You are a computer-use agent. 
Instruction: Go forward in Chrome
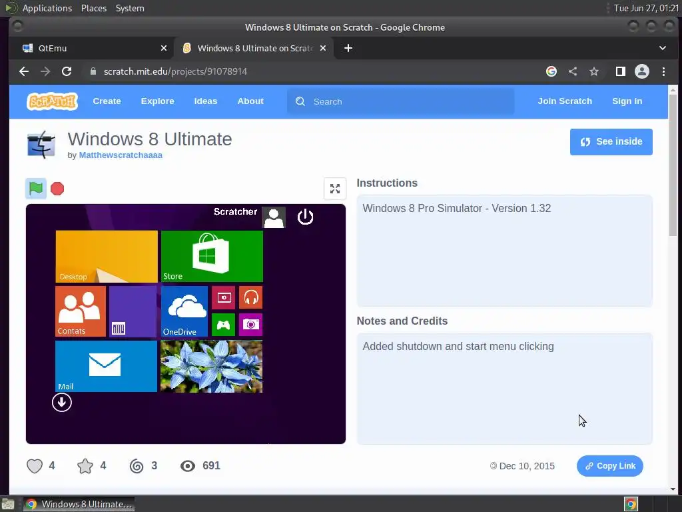pos(45,71)
